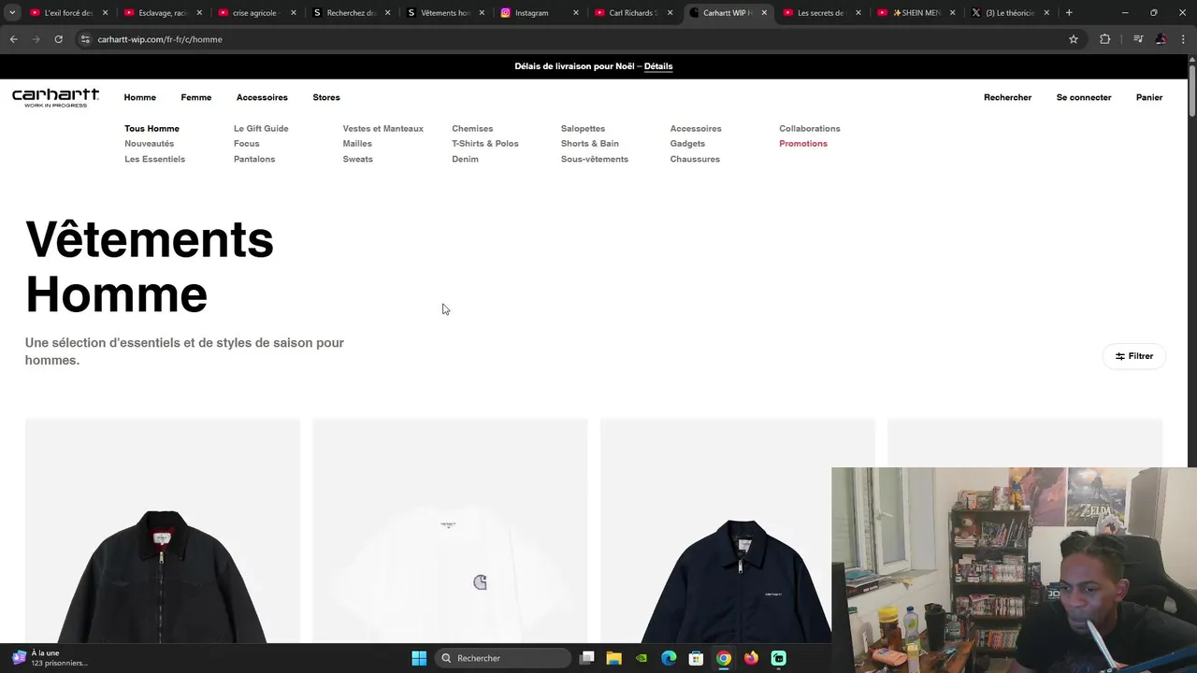The height and width of the screenshot is (673, 1197).
Task: Open Les Essentiels link
Action: coord(155,159)
